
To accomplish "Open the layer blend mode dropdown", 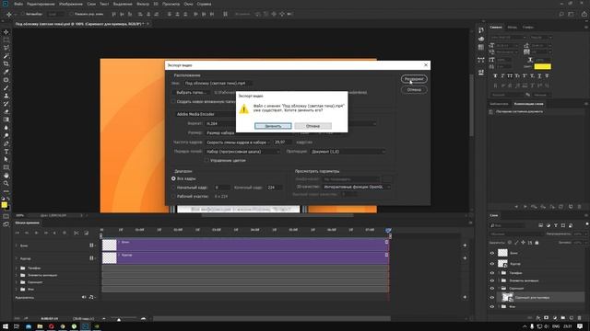I will coord(516,234).
